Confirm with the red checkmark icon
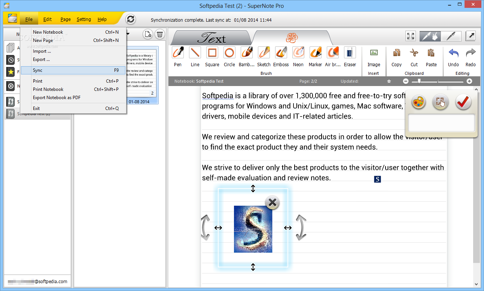Viewport: 484px width, 291px height. pyautogui.click(x=463, y=102)
